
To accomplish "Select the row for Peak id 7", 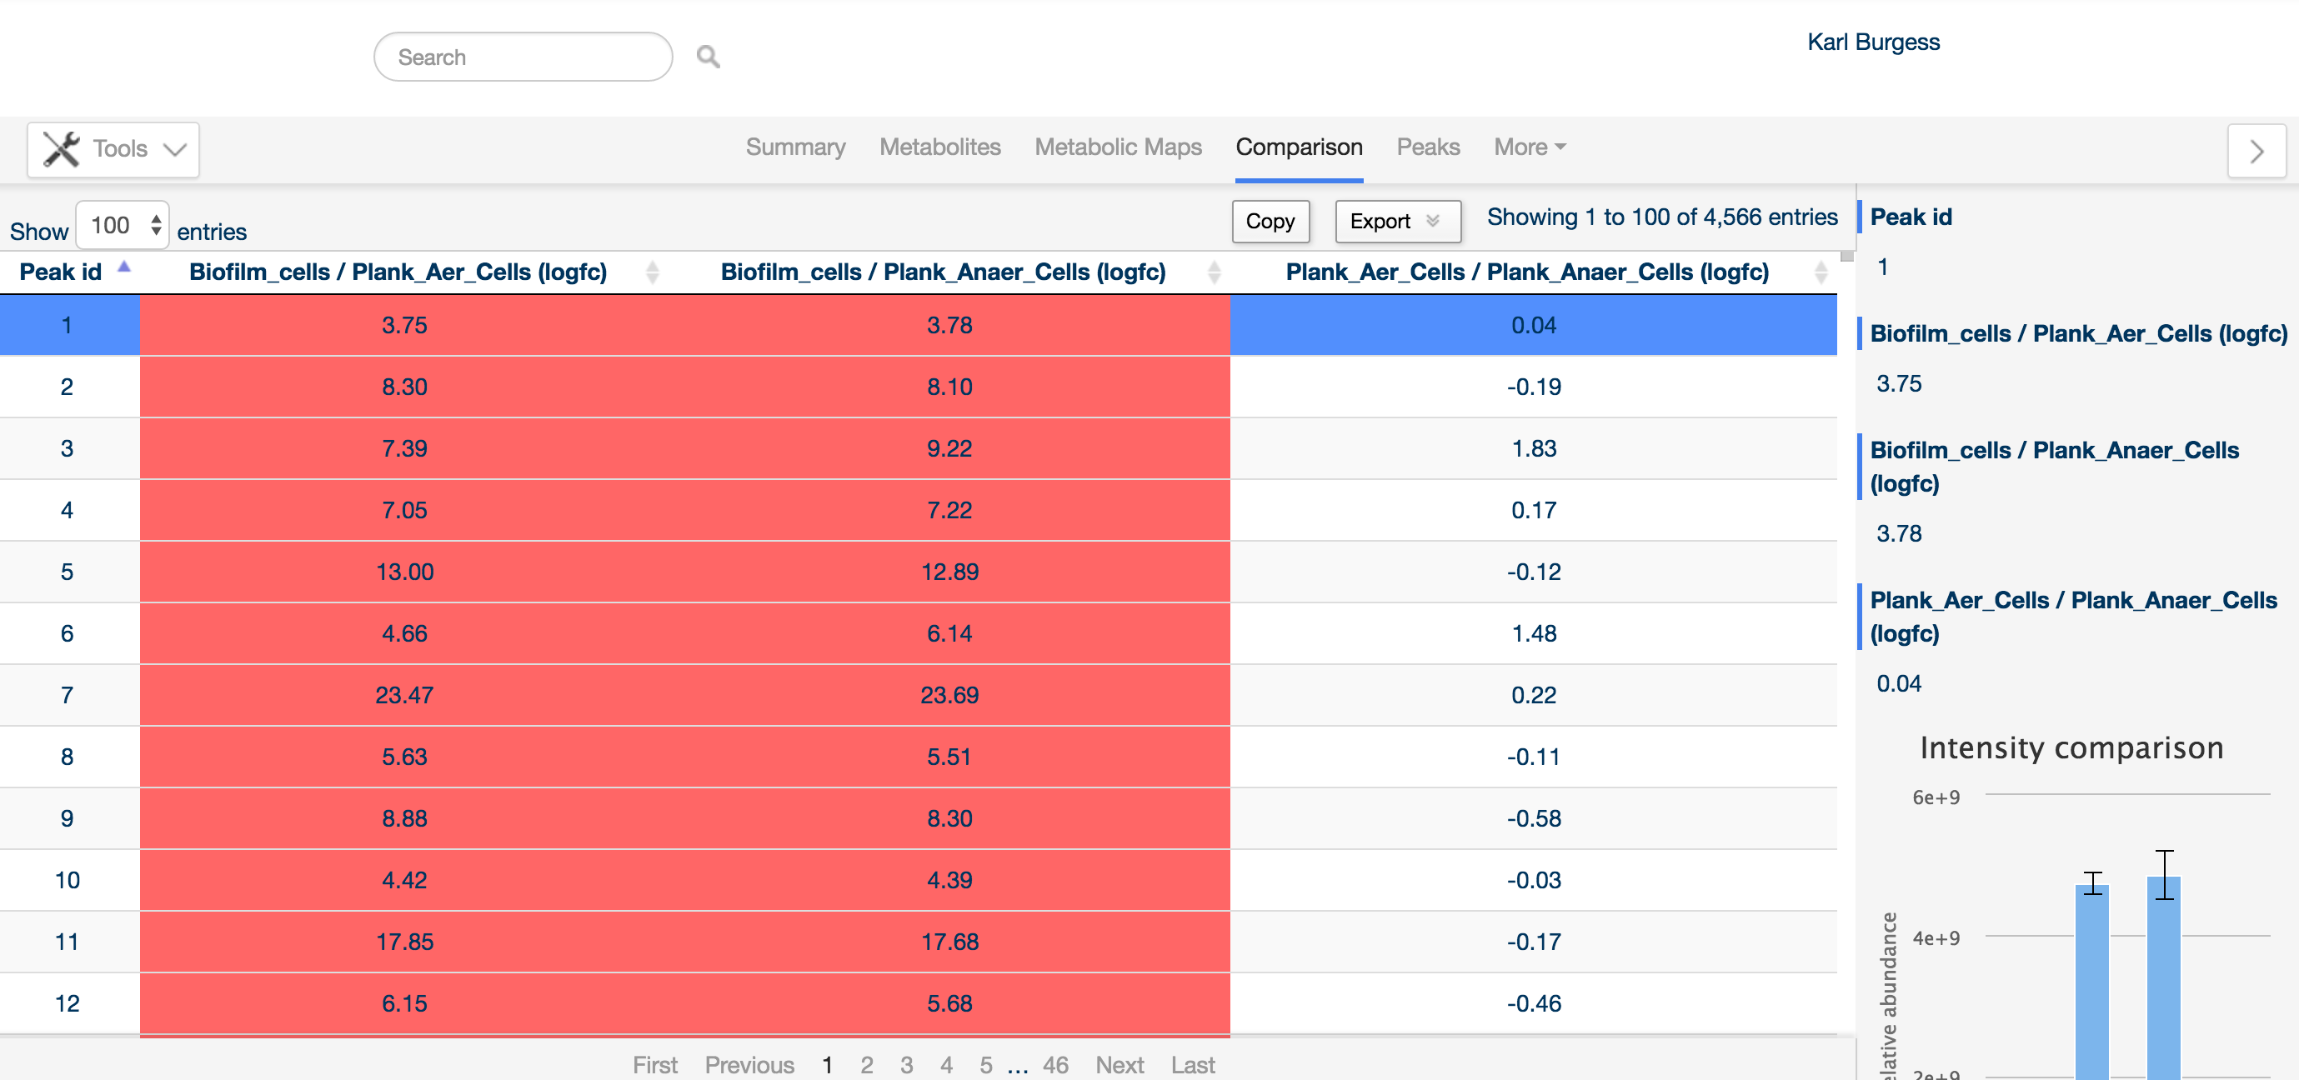I will click(919, 694).
